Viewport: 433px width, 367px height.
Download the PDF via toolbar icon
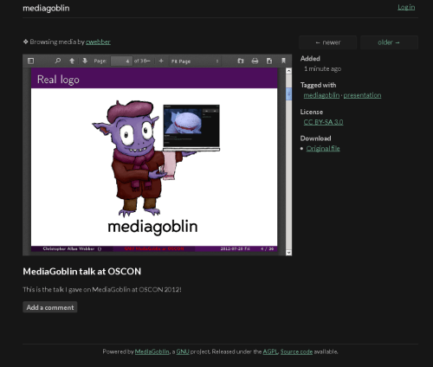pos(269,61)
